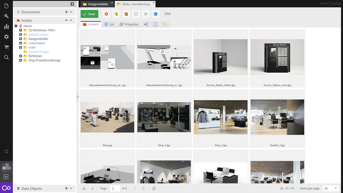The image size is (343, 193).
Task: Open the Assets panel header arrow
Action: pyautogui.click(x=71, y=20)
